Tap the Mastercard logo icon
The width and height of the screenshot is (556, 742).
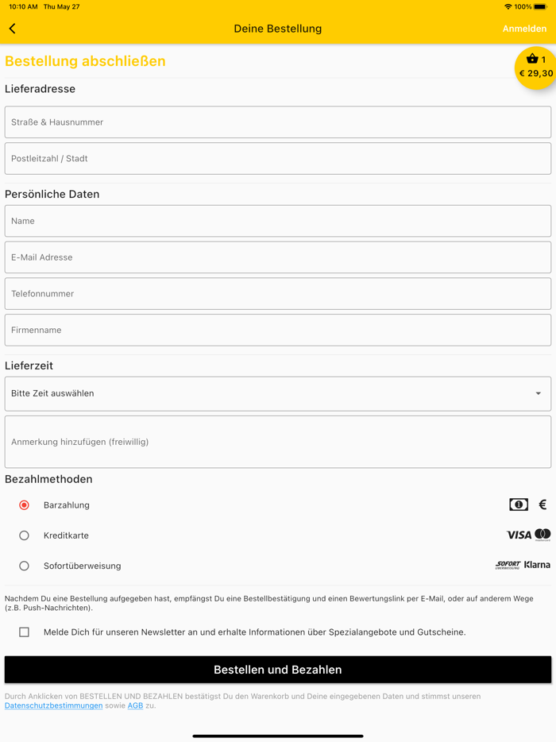click(543, 535)
